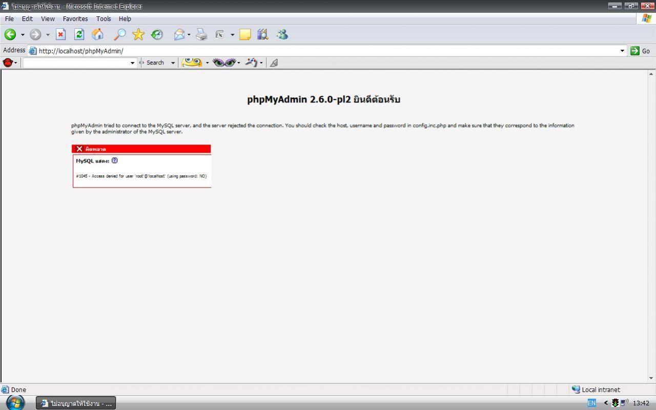Click the red monkey face toolbar icon
Image resolution: width=656 pixels, height=410 pixels.
click(8, 63)
